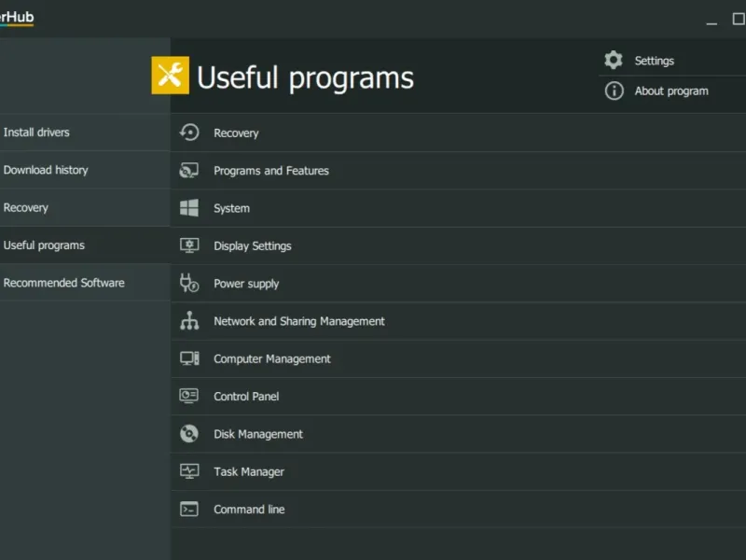
Task: Click the Power supply plug icon
Action: [189, 284]
